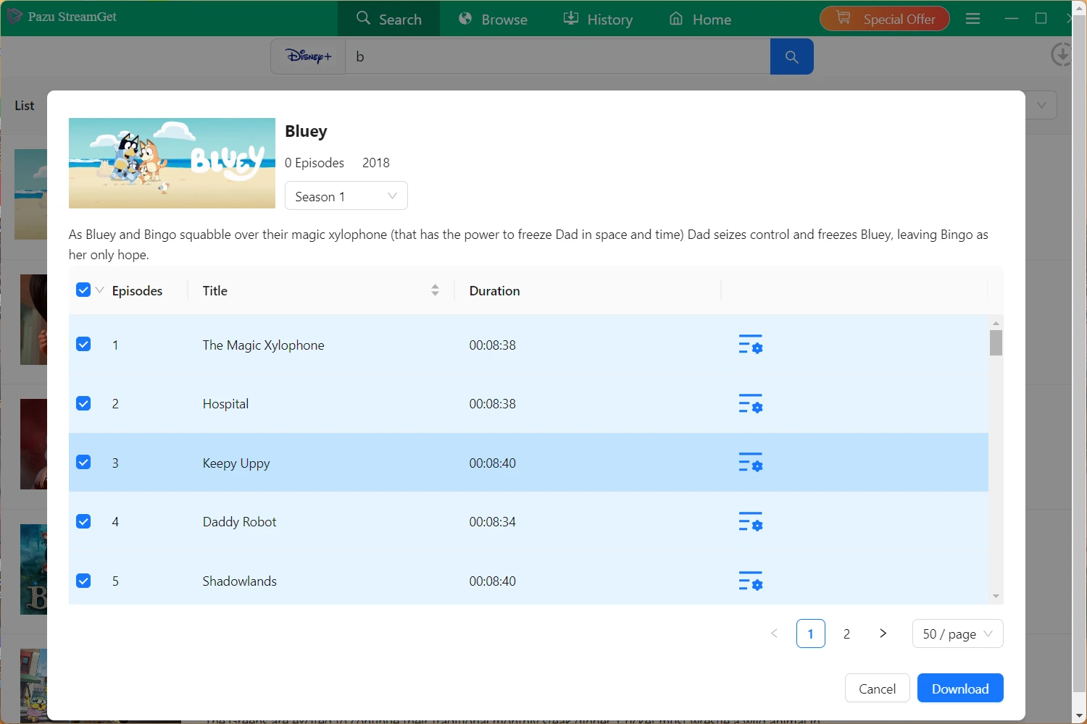Go to next page arrow
This screenshot has width=1087, height=724.
coord(883,633)
